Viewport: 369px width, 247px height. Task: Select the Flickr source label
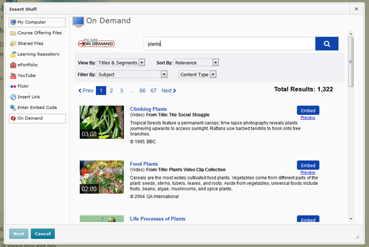(23, 86)
